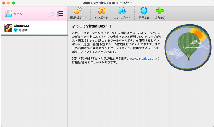The height and width of the screenshot is (127, 214).
Task: Minimize the window with the yellow button
Action: click(x=9, y=3)
